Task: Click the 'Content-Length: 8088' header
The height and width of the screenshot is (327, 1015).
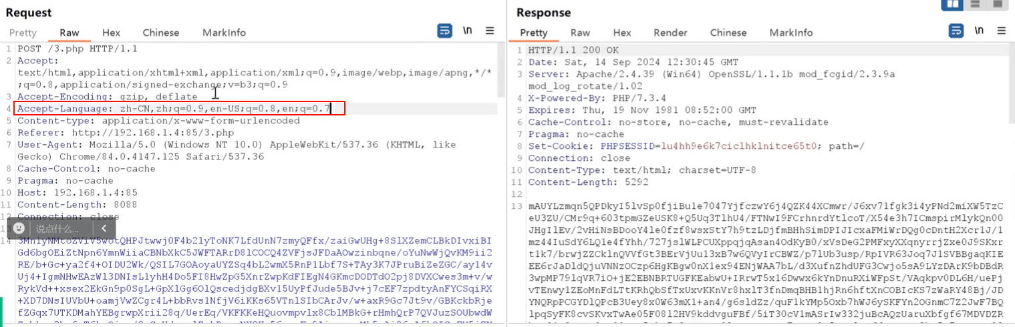Action: pos(78,205)
